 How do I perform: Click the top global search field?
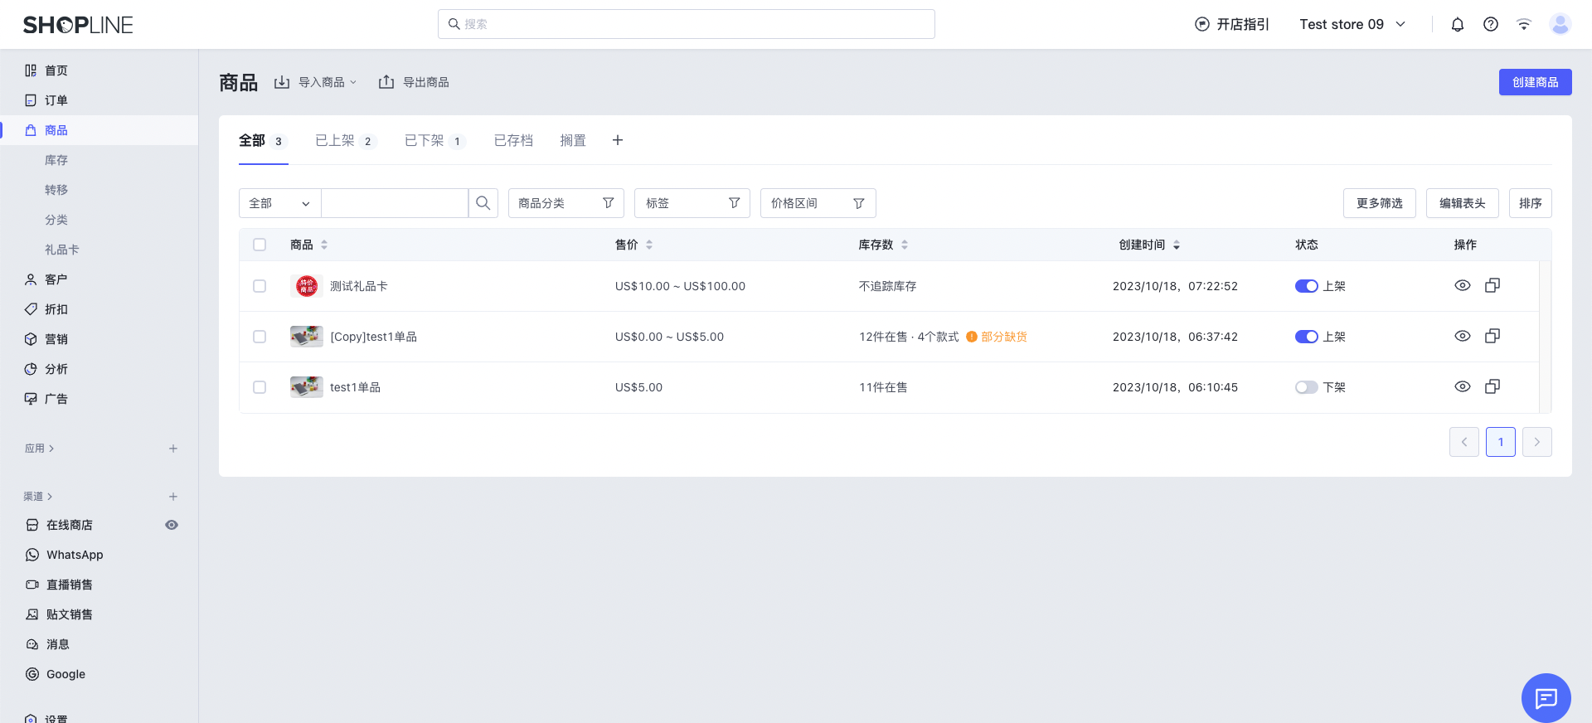686,24
